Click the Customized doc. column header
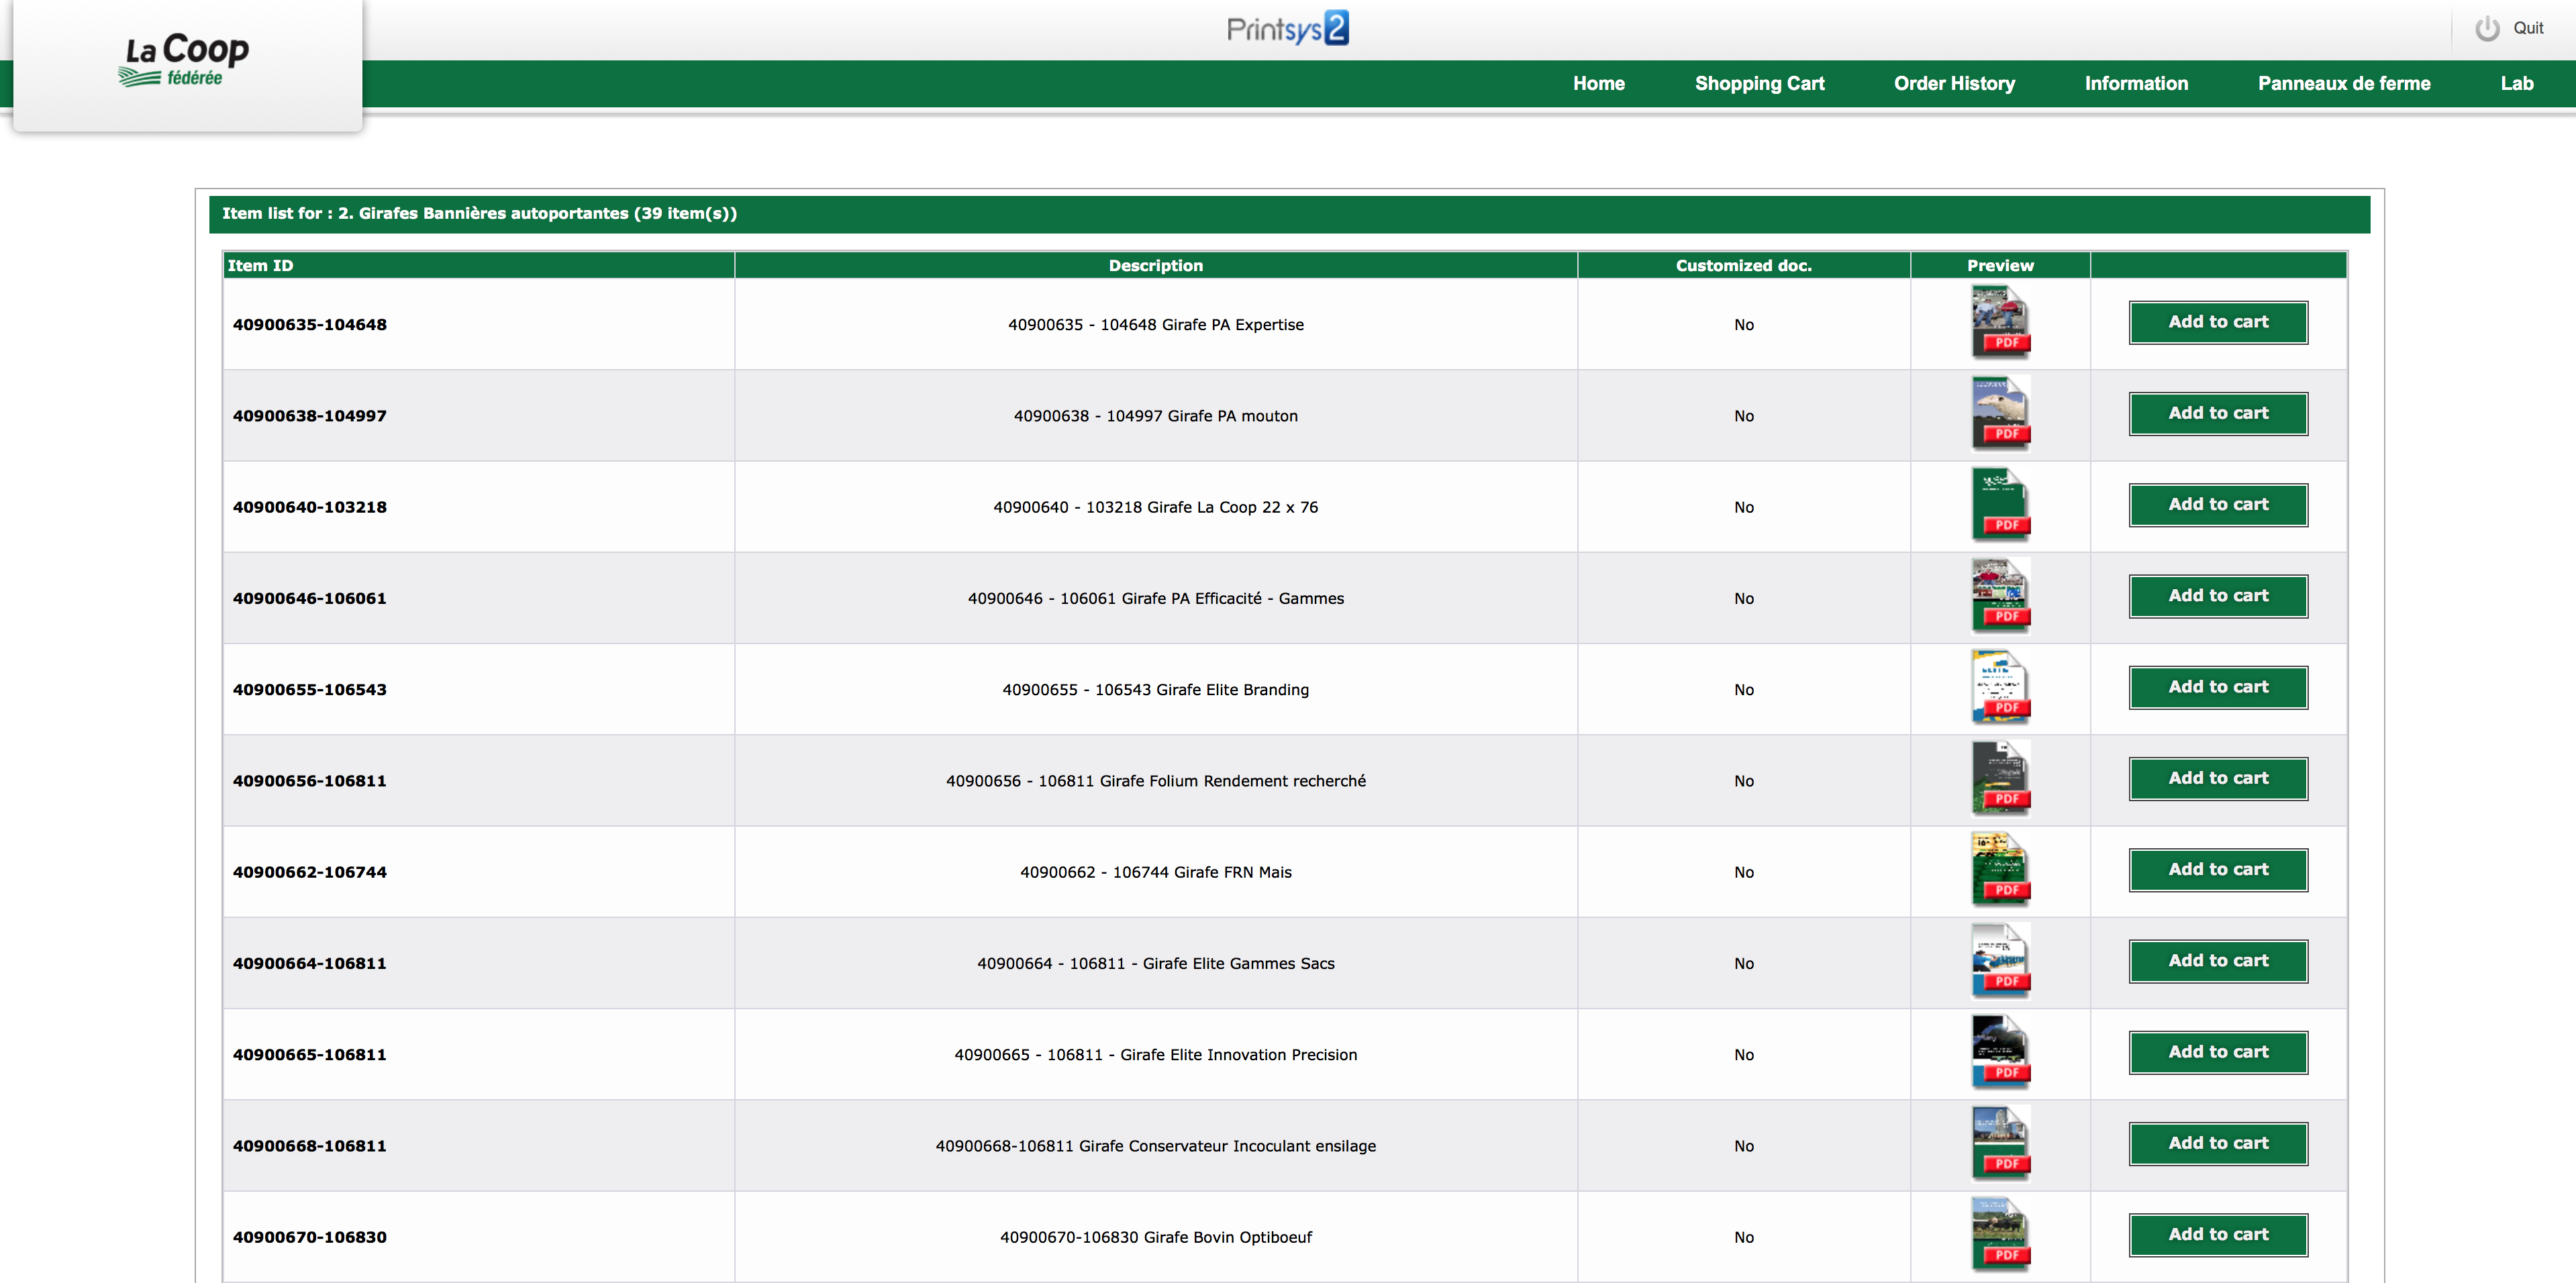 (x=1743, y=265)
